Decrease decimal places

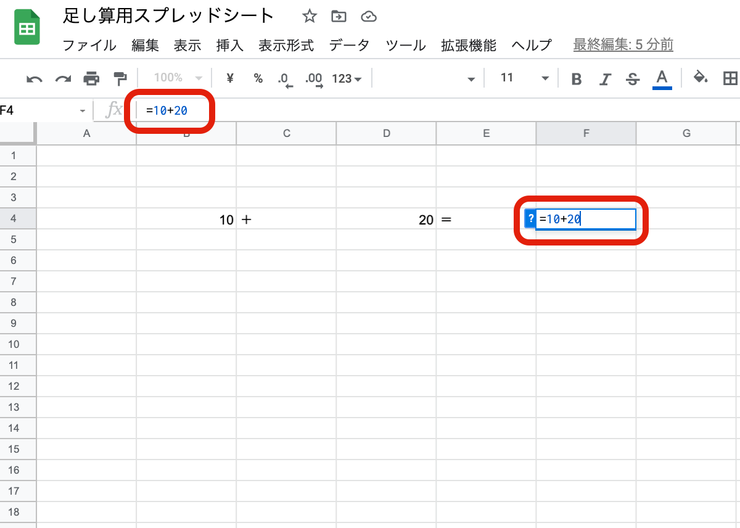point(284,79)
